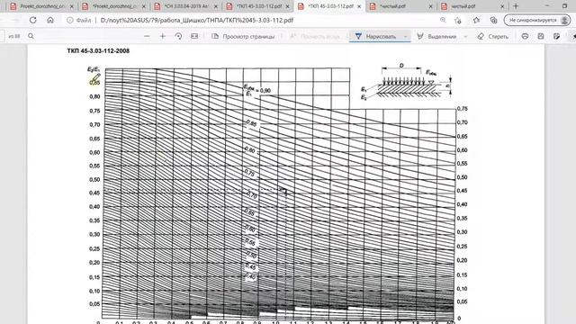Close the last чистый.pdf tab

tap(502, 6)
